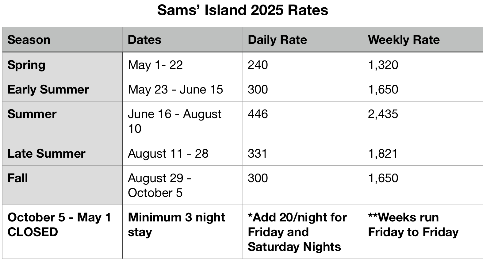This screenshot has width=486, height=261.
Task: Click the 331 daily rate cell
Action: (x=303, y=153)
